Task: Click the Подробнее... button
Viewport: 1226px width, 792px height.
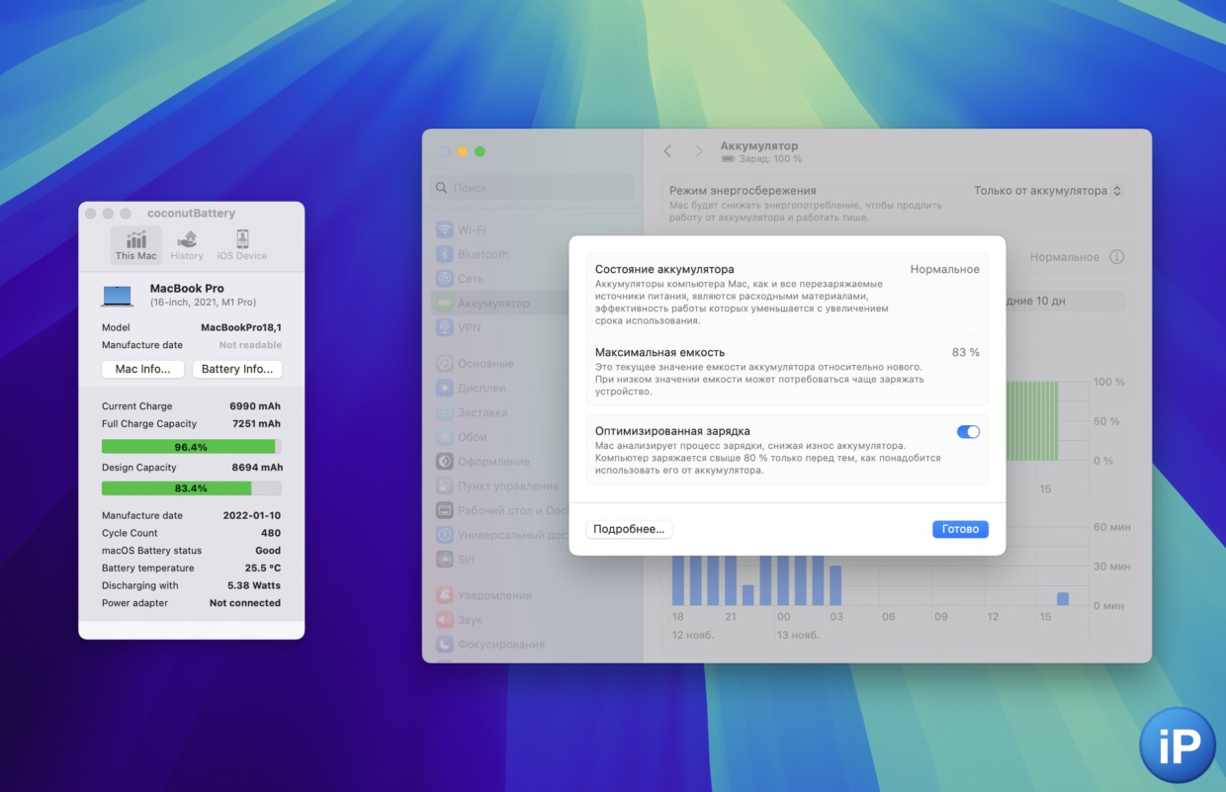Action: click(x=629, y=529)
